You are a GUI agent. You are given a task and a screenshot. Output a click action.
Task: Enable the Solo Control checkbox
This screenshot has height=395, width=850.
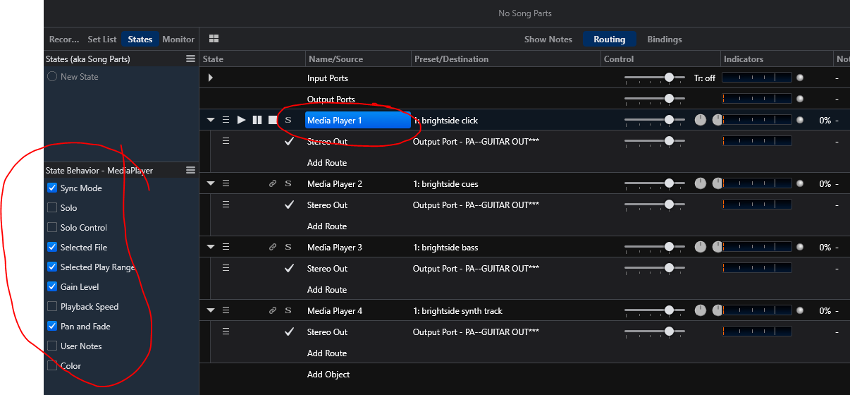pyautogui.click(x=52, y=228)
